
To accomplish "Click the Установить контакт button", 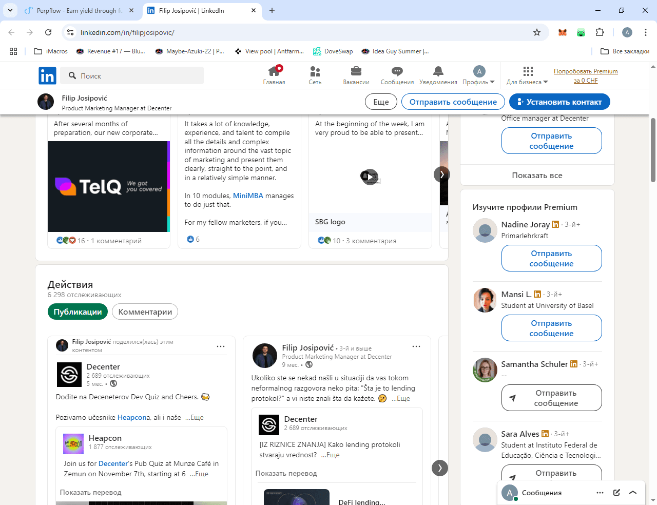I will (x=559, y=102).
